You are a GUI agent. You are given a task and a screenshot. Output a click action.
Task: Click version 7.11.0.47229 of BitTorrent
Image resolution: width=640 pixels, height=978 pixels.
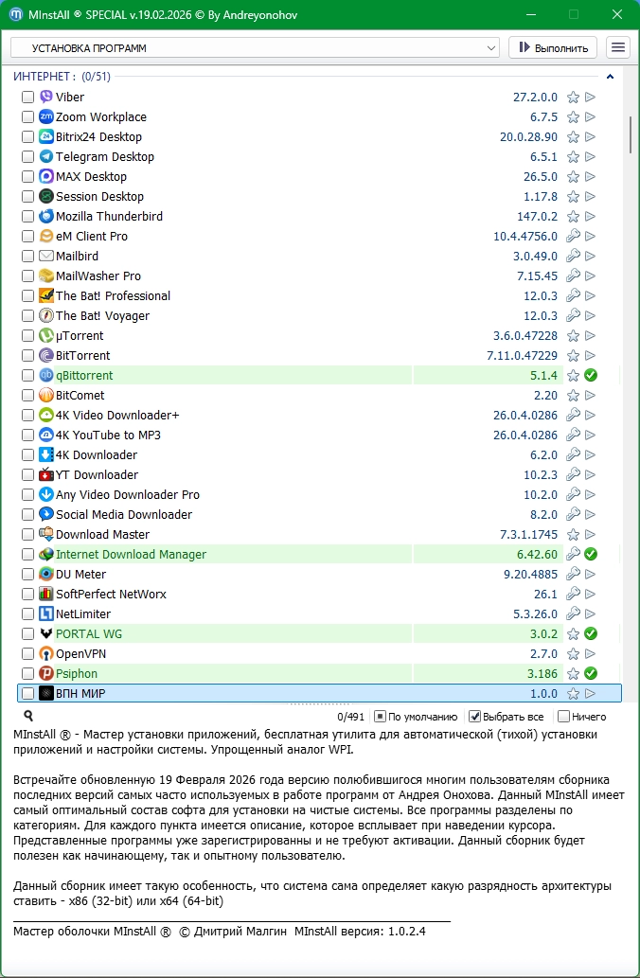(522, 356)
